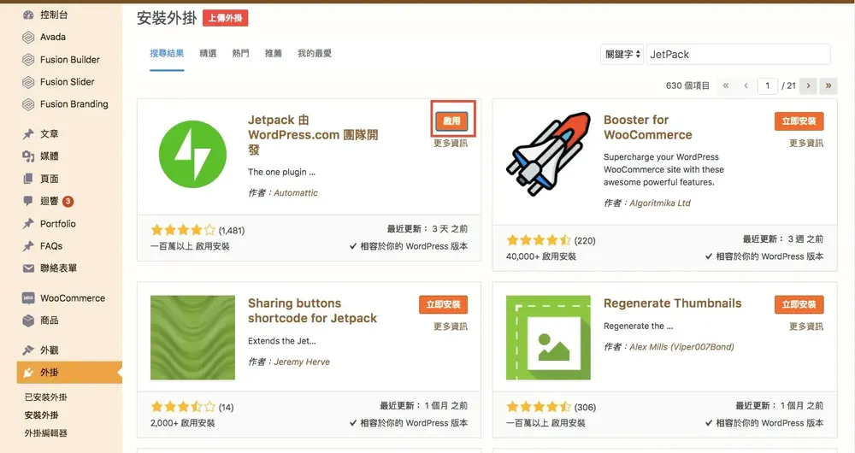Open the 已安裝外掛 submenu item

click(46, 397)
